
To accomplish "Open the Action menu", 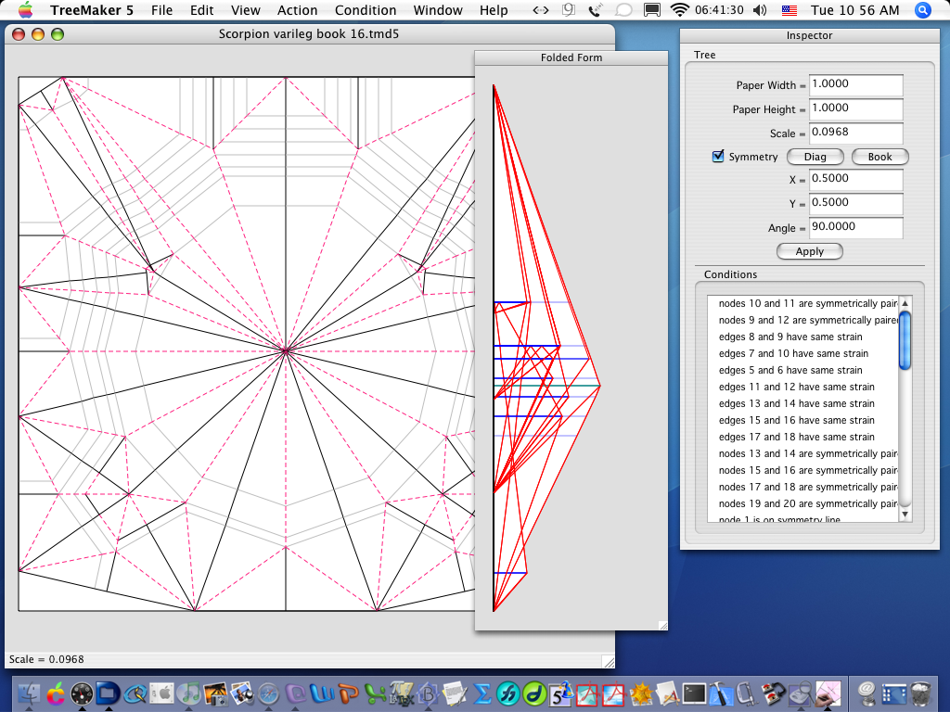I will click(x=297, y=10).
